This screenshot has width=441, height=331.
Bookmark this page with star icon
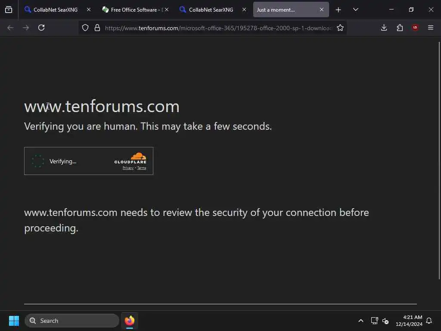(340, 28)
